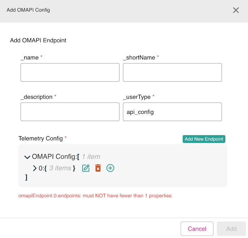Expand item 0 in the OMAPI Config tree
Screen dimensions: 248x238
point(35,168)
